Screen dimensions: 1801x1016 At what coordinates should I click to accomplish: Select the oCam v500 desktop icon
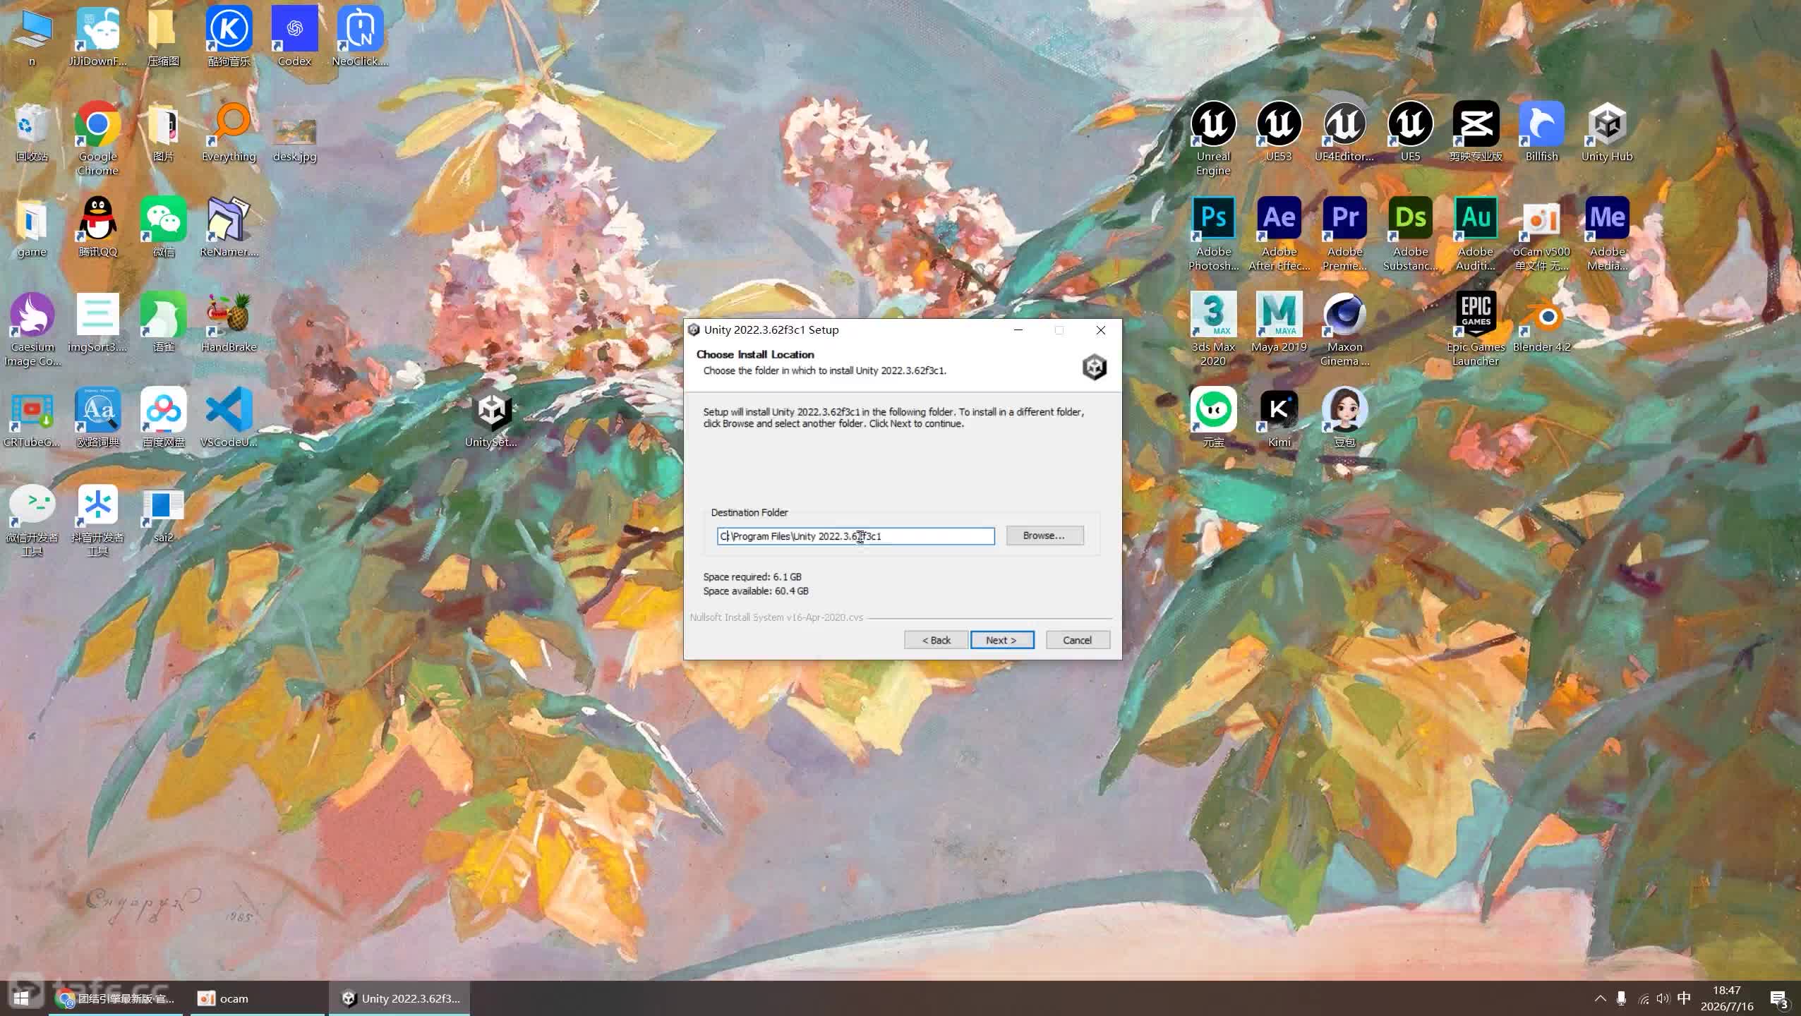(1541, 234)
